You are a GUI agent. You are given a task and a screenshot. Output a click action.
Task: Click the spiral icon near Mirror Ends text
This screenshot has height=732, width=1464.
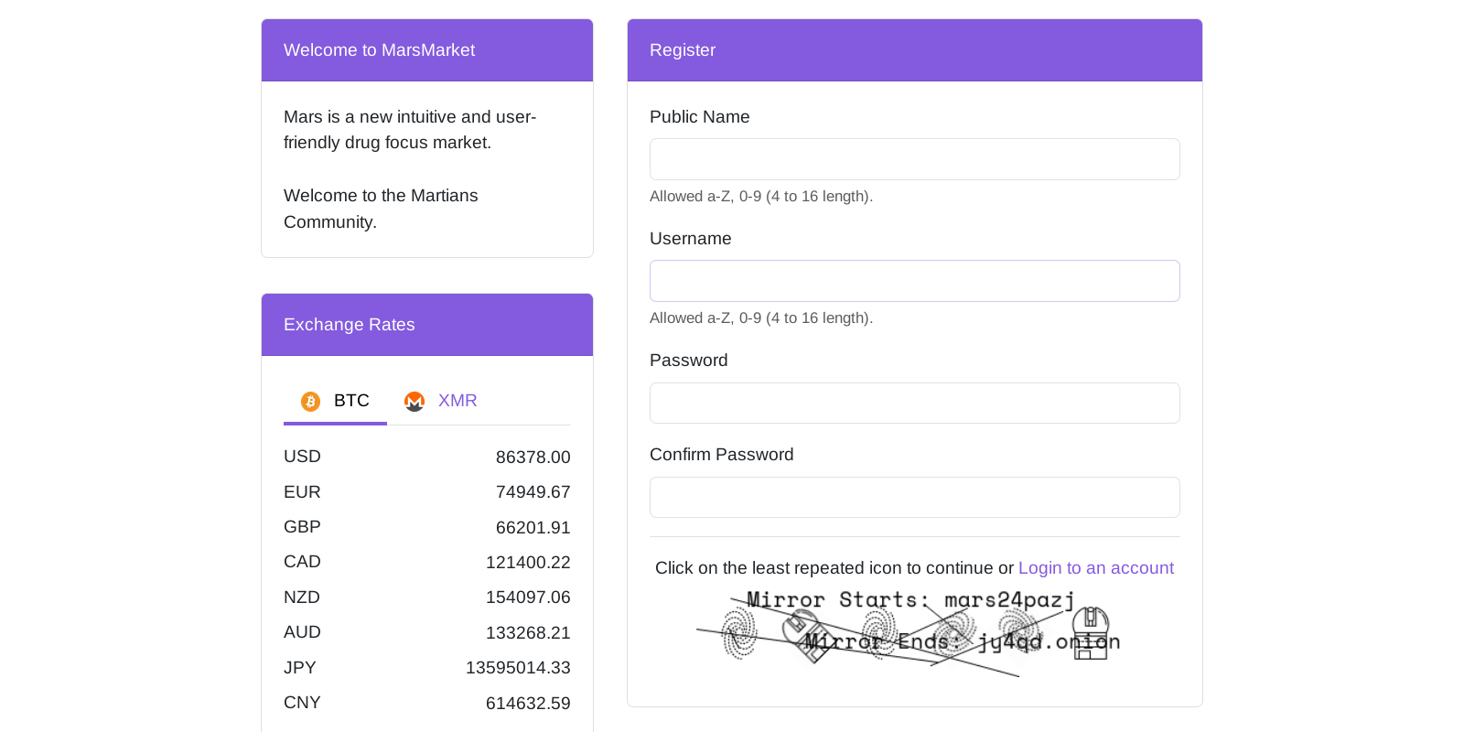(x=956, y=631)
